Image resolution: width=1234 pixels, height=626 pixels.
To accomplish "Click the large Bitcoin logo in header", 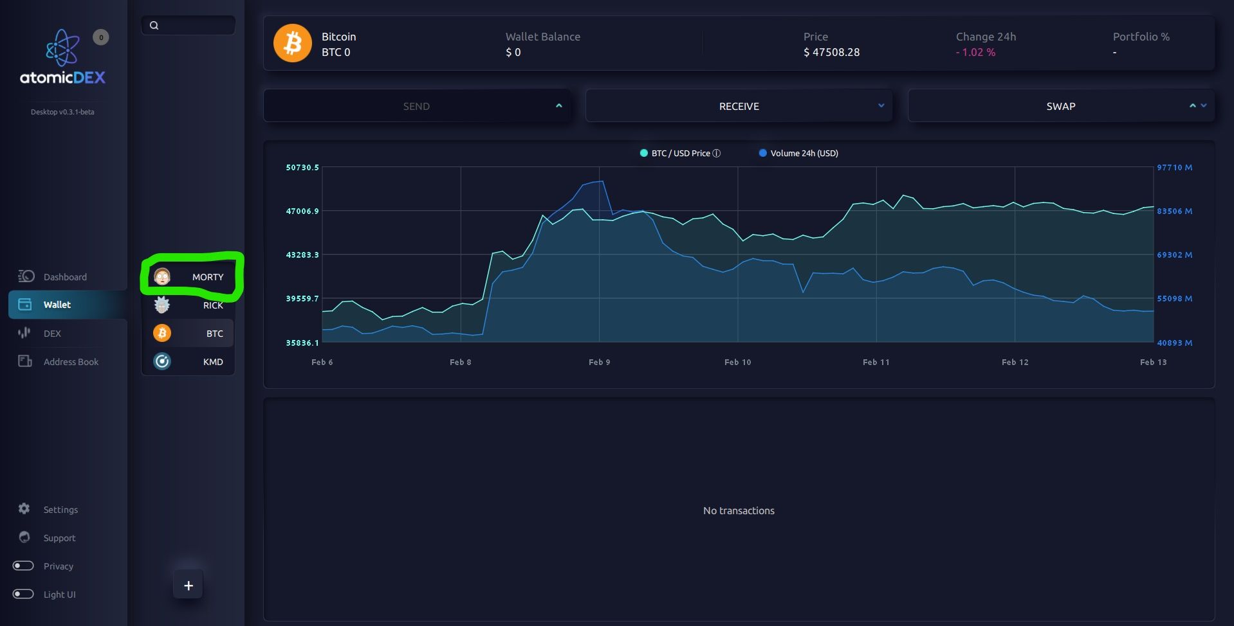I will tap(293, 44).
